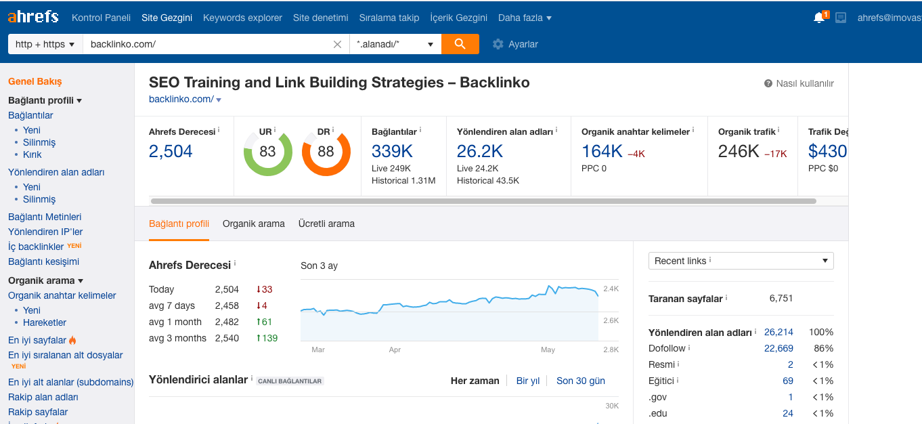
Task: Click the info icon beside Ahrefs Derecesi in the metrics row
Action: 219,129
